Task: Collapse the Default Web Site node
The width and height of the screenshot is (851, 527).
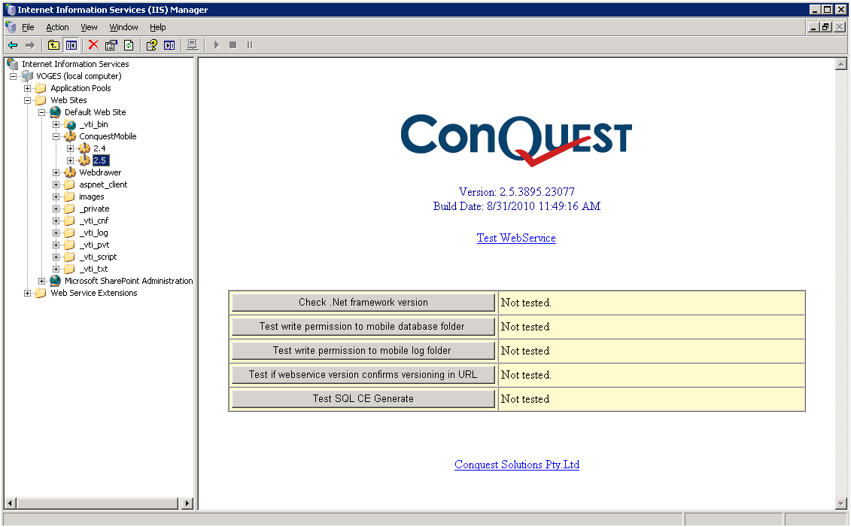Action: (x=42, y=112)
